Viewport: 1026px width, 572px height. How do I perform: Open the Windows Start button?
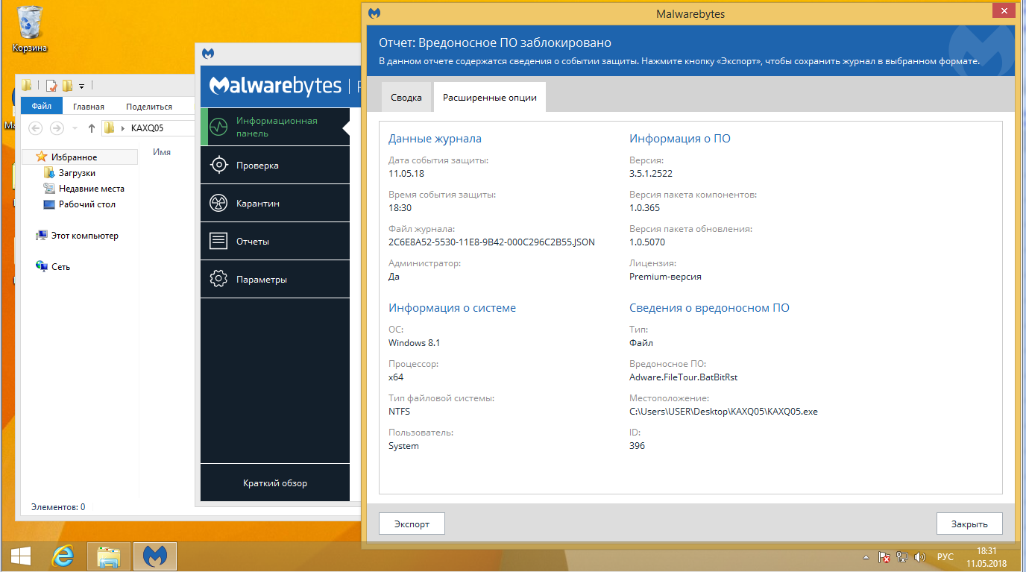[20, 556]
